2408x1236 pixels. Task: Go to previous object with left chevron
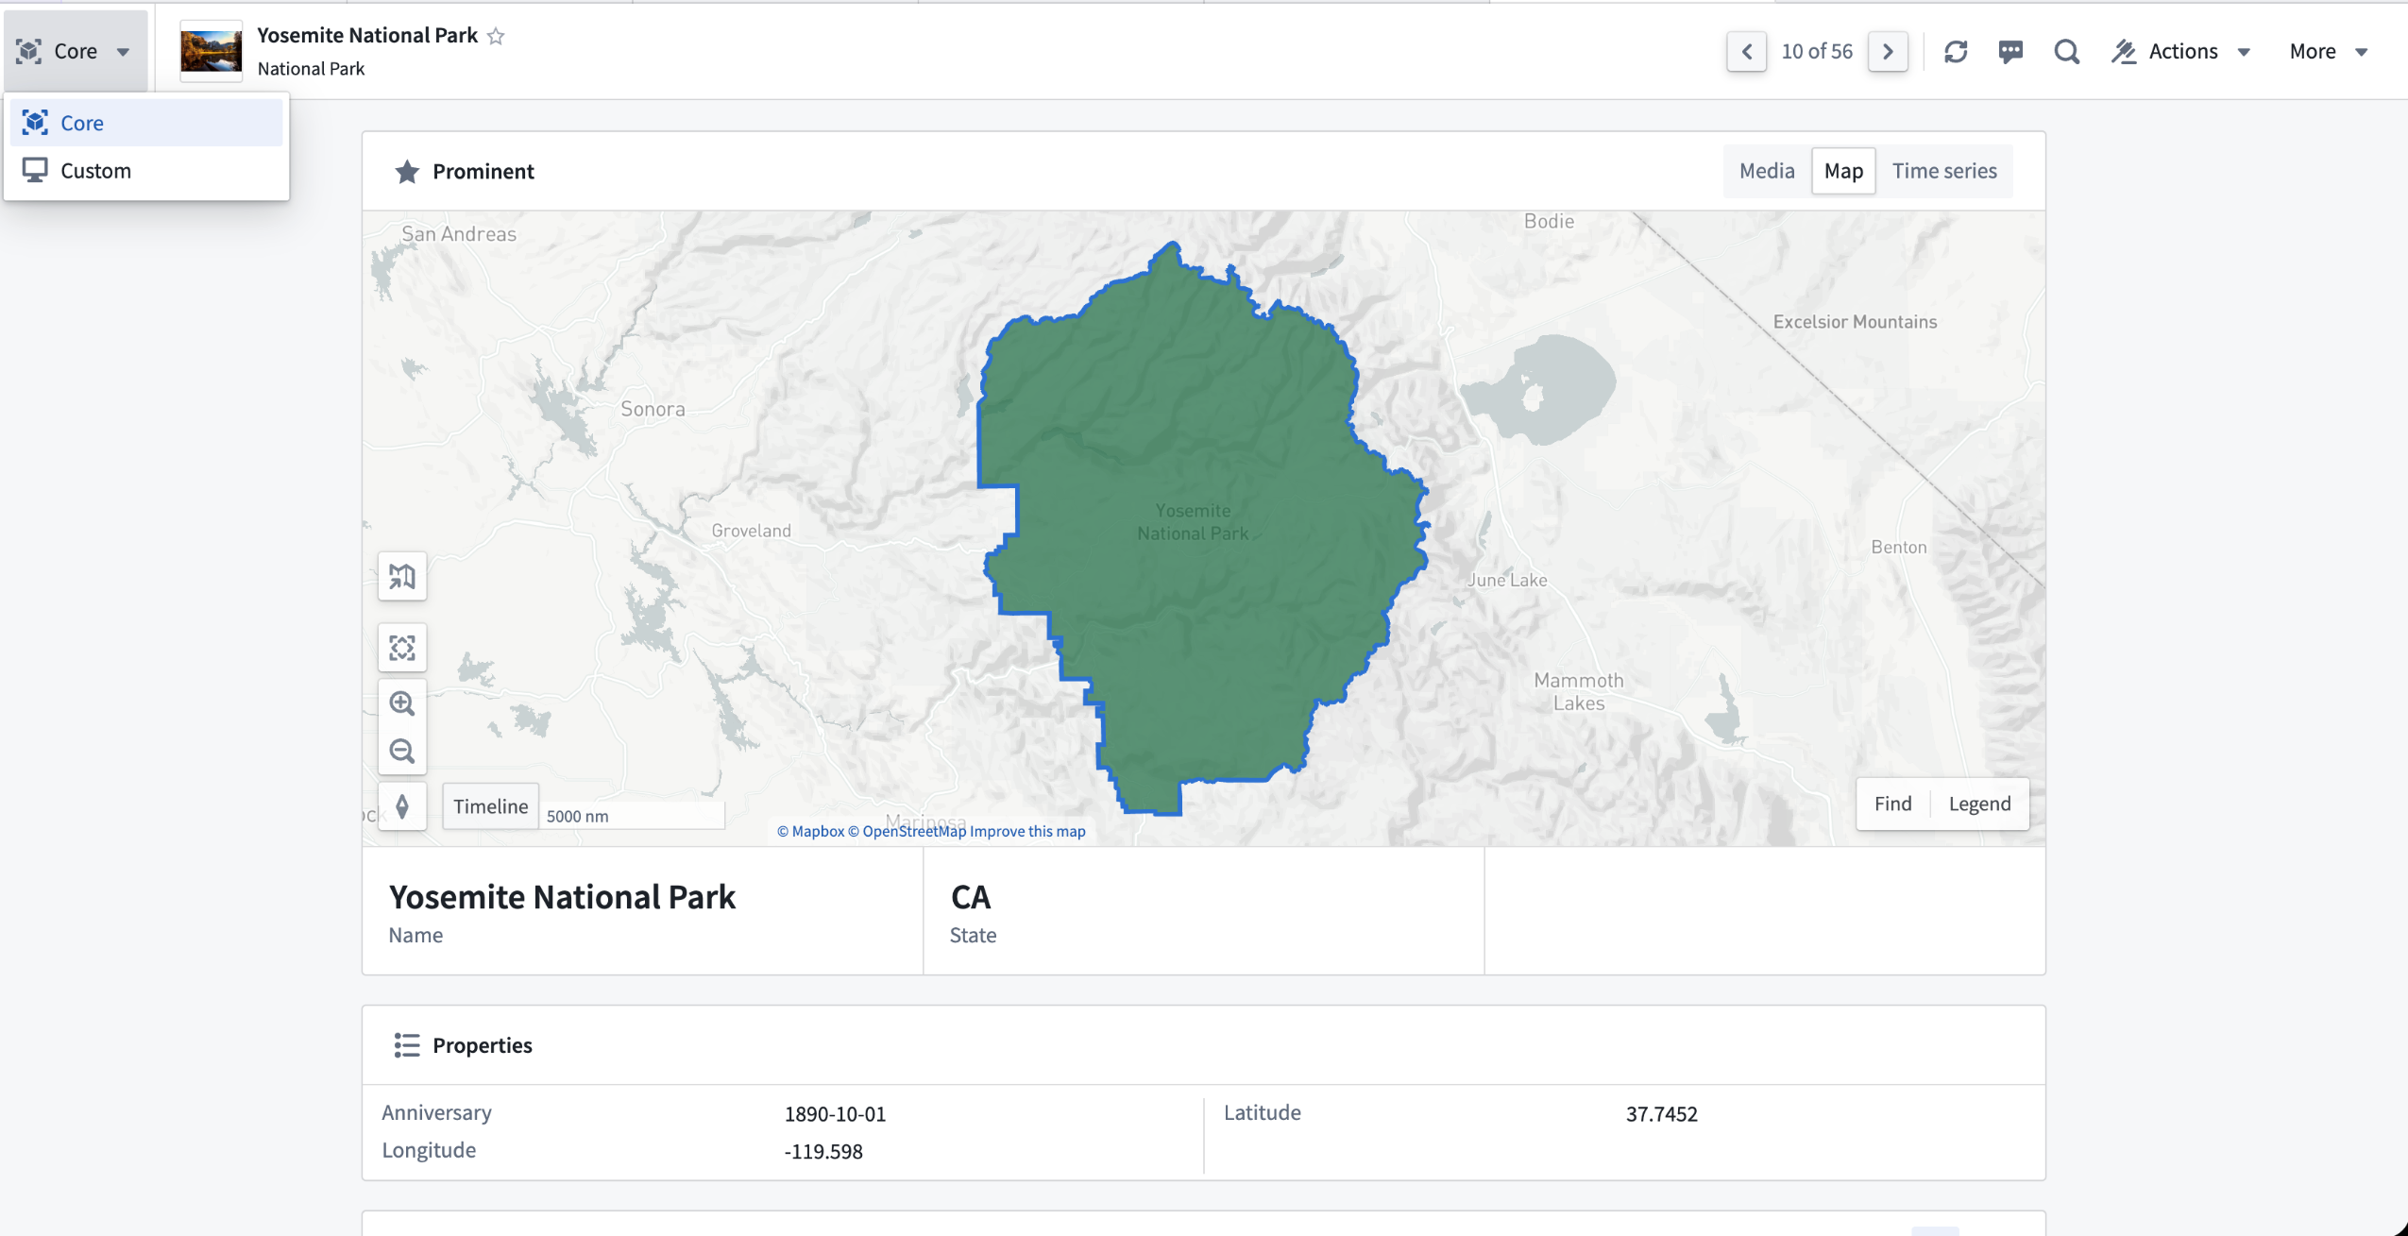(1746, 51)
